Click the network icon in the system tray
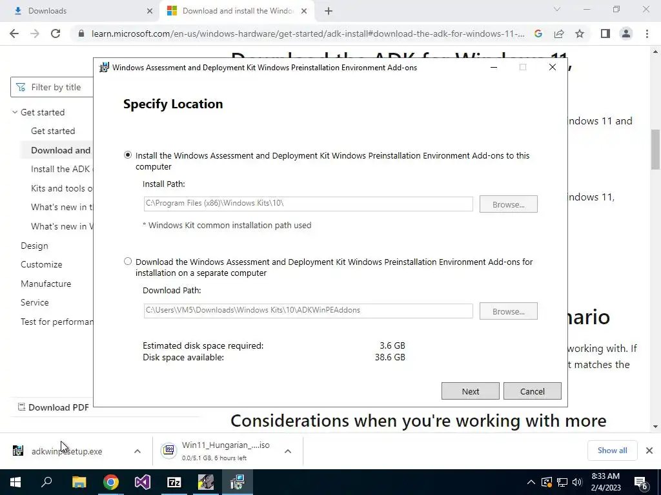The height and width of the screenshot is (495, 661). pyautogui.click(x=562, y=482)
